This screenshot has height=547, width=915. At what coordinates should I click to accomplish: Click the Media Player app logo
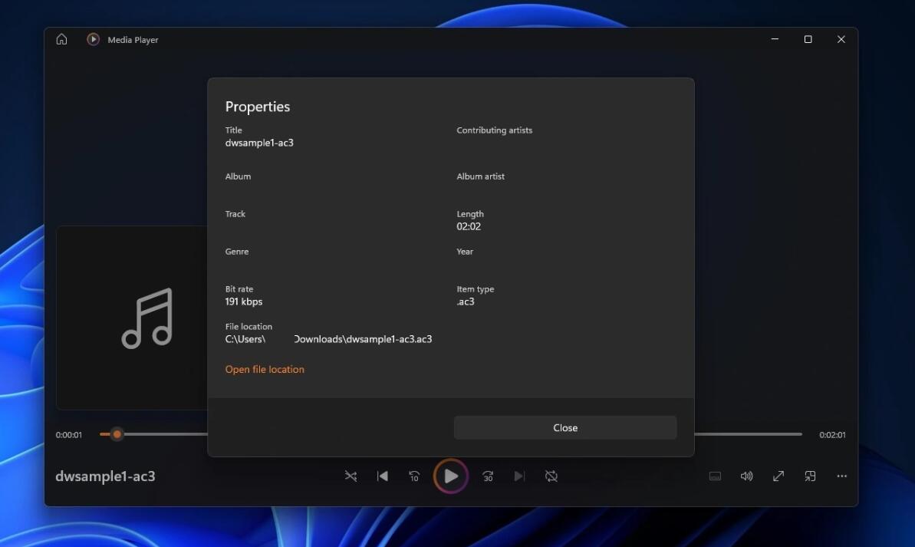(93, 40)
